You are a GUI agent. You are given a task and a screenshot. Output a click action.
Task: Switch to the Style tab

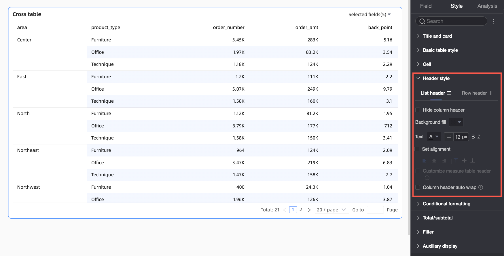point(456,6)
